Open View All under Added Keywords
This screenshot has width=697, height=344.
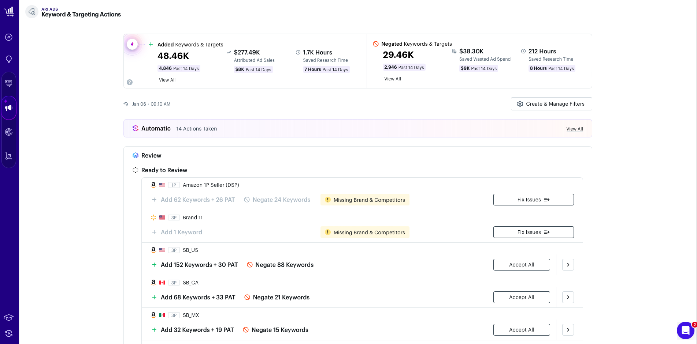[x=167, y=80]
